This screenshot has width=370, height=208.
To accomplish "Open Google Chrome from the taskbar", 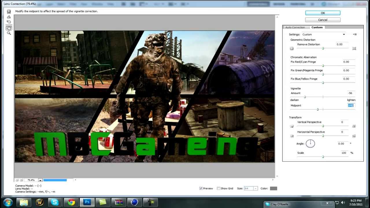I will (71, 202).
